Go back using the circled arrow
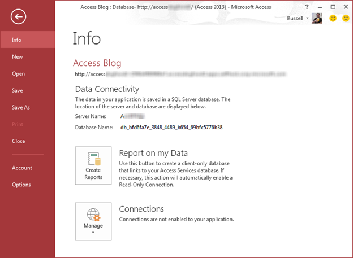The width and height of the screenshot is (353, 258). click(x=18, y=16)
